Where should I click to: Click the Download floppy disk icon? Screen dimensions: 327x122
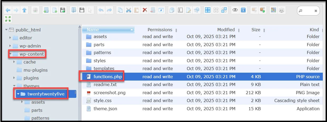pyautogui.click(x=82, y=10)
